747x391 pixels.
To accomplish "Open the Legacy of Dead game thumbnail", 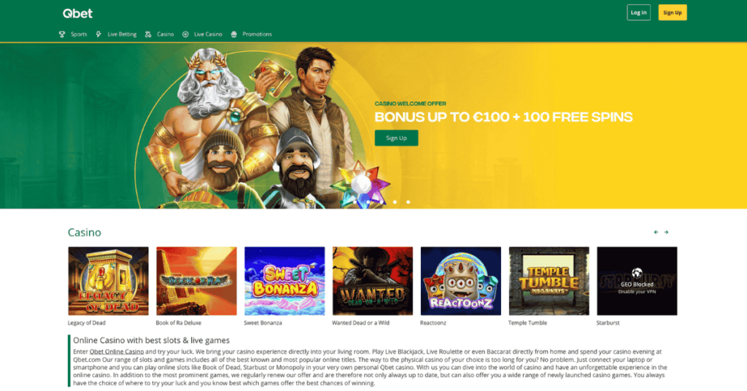I will [x=108, y=281].
